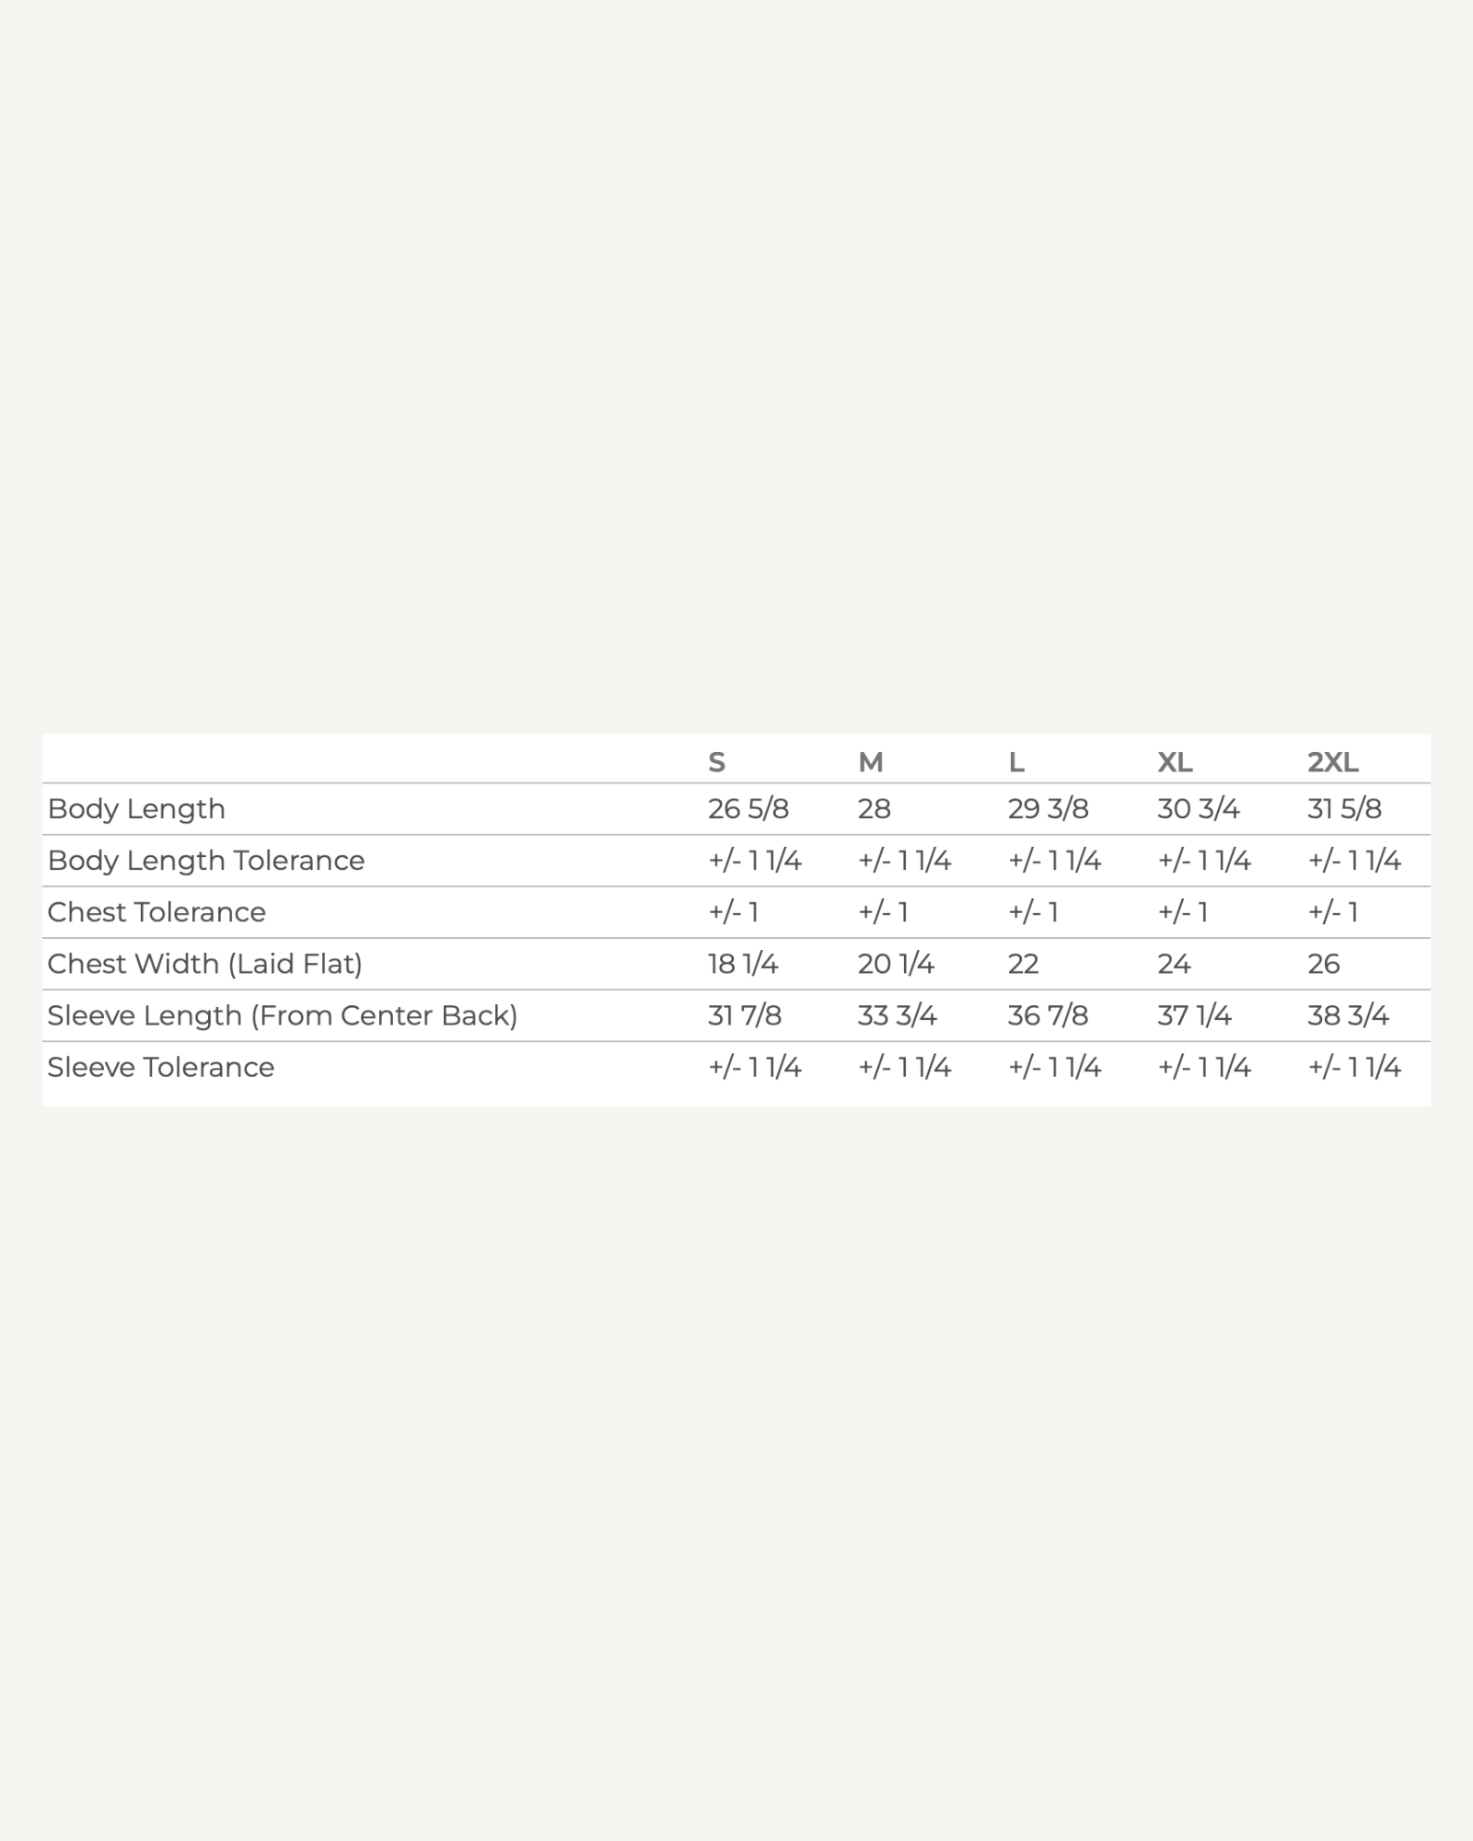Select Chest Width value 18 1/4
Image resolution: width=1473 pixels, height=1841 pixels.
[742, 964]
